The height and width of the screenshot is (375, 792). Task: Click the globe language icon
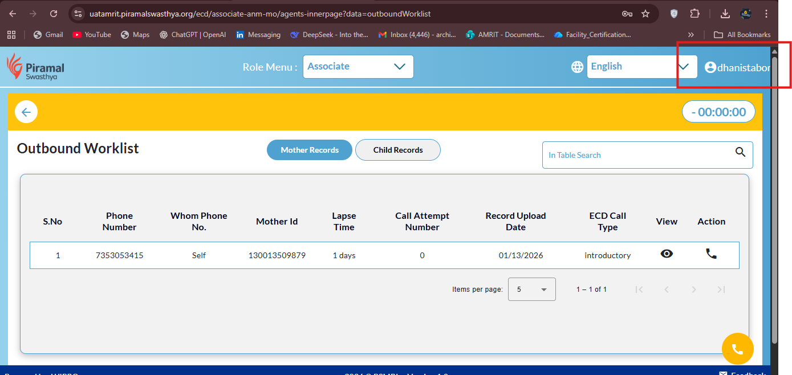click(x=577, y=67)
